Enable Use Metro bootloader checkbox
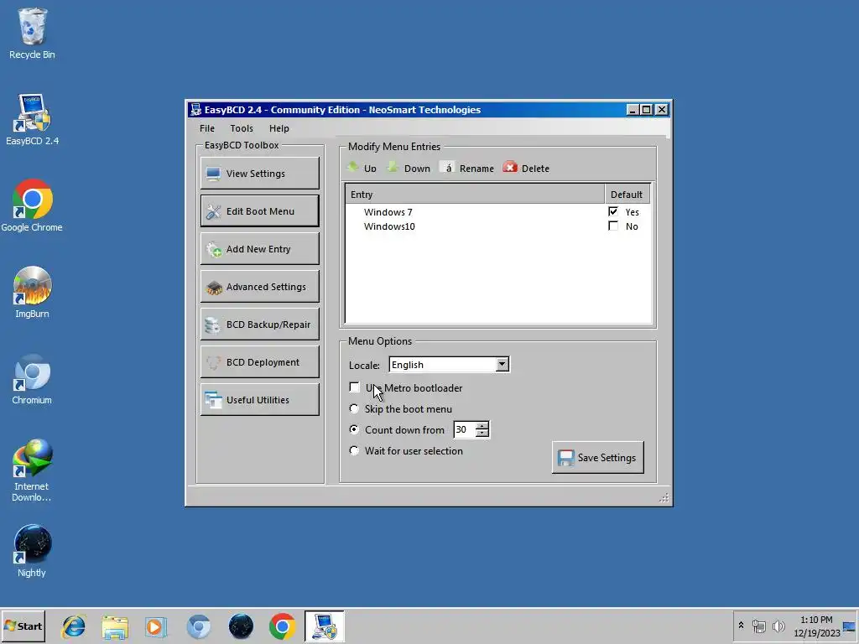This screenshot has width=859, height=644. pyautogui.click(x=355, y=387)
